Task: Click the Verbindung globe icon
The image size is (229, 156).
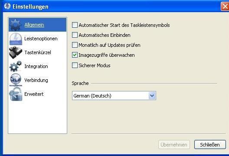Action: pyautogui.click(x=16, y=80)
